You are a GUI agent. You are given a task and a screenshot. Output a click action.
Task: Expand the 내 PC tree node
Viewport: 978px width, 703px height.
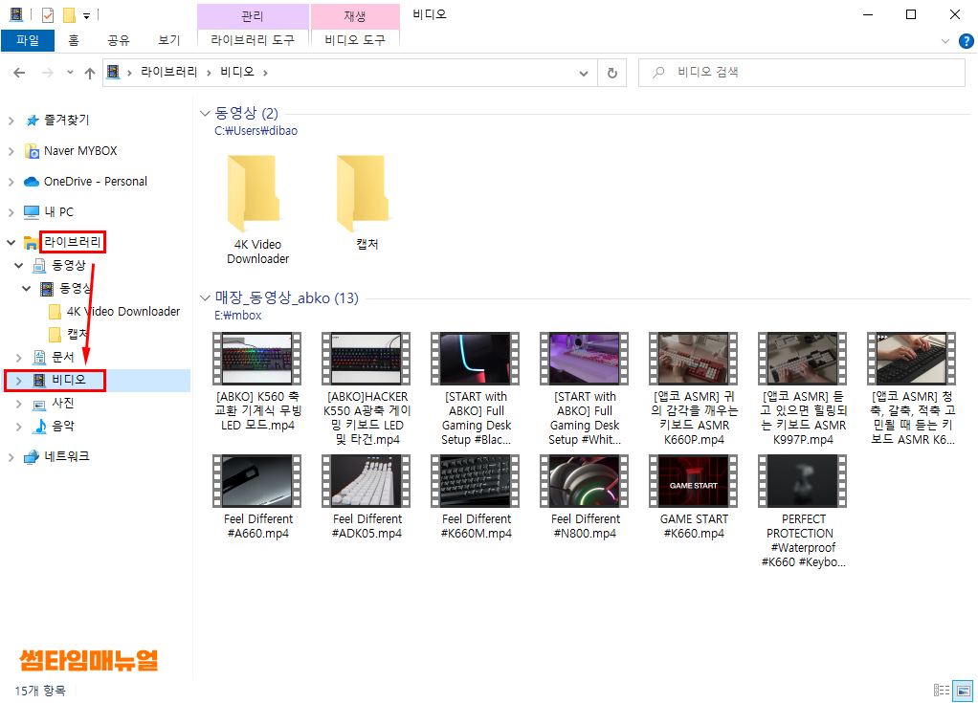click(11, 212)
